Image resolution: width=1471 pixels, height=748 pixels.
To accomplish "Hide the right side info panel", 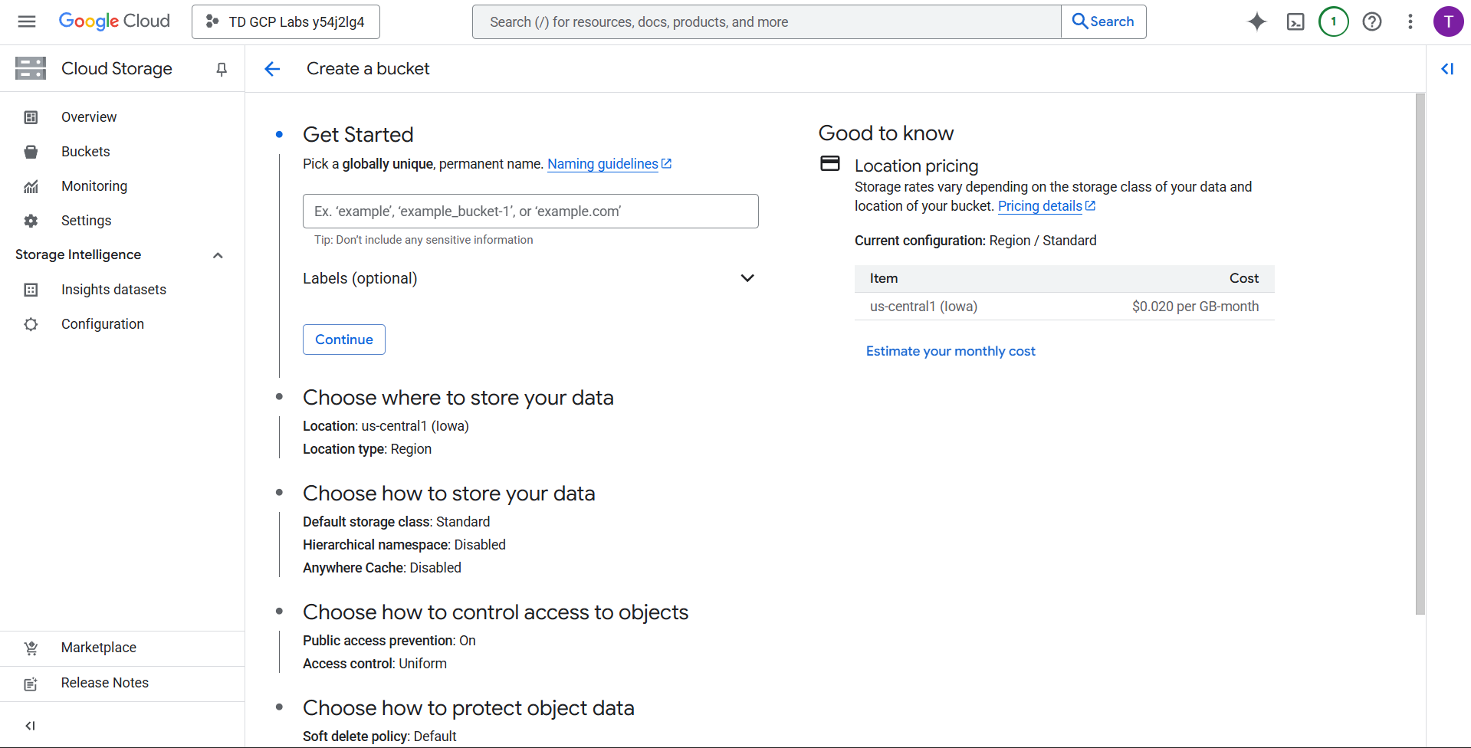I will pyautogui.click(x=1447, y=69).
